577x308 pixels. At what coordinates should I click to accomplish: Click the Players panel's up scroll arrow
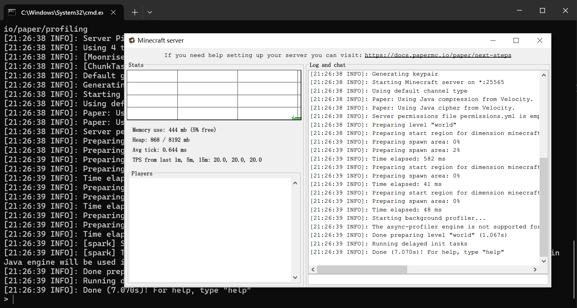[x=295, y=182]
